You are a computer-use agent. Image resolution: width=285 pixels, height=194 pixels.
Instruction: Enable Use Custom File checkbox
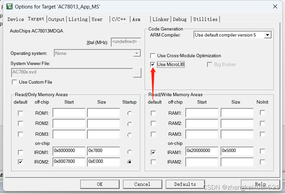14,82
